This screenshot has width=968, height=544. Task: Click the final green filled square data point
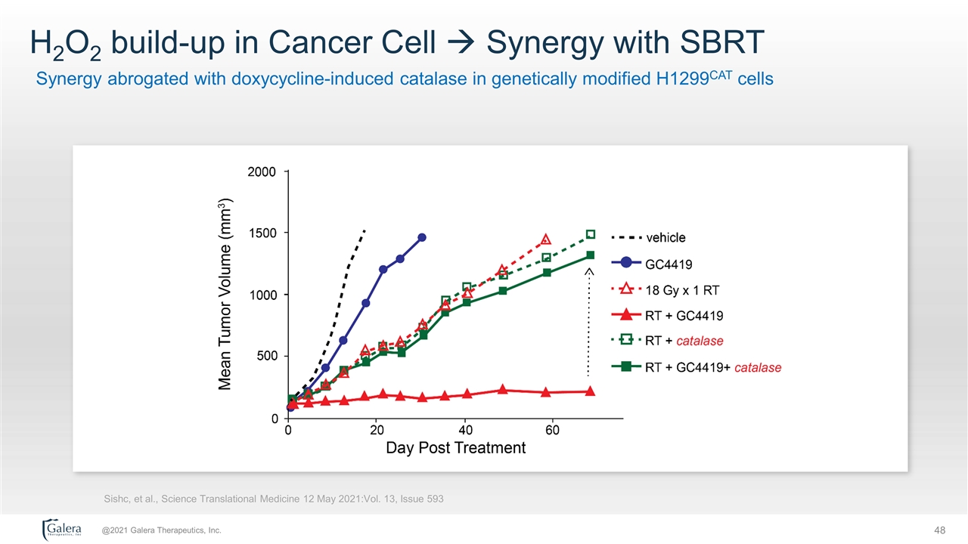(591, 255)
